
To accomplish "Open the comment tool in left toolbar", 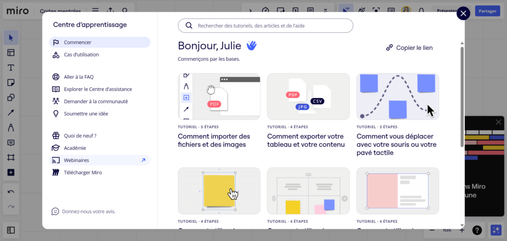I will (x=11, y=143).
